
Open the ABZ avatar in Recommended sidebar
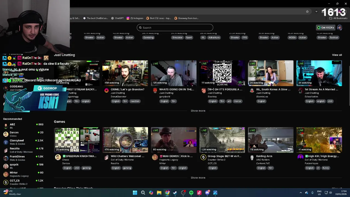6,126
